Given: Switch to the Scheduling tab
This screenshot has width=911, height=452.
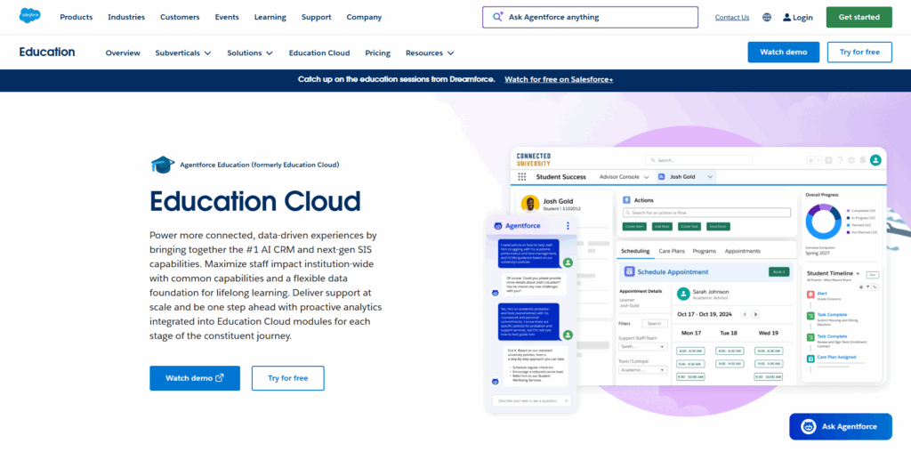Looking at the screenshot, I should tap(635, 251).
